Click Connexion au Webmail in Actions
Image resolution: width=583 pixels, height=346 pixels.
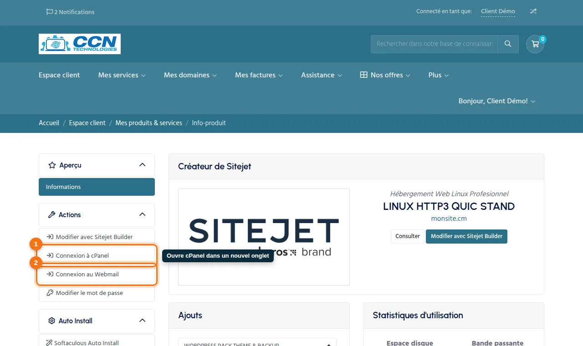[97, 275]
